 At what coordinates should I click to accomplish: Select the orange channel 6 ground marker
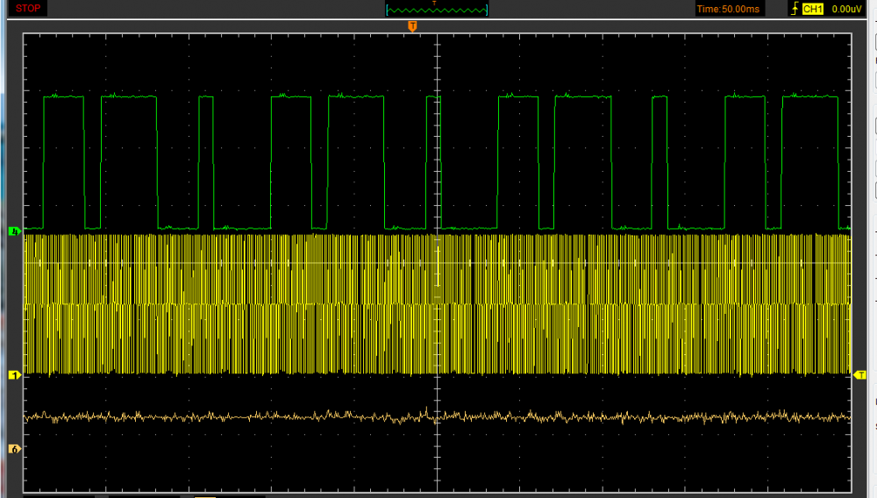click(14, 449)
